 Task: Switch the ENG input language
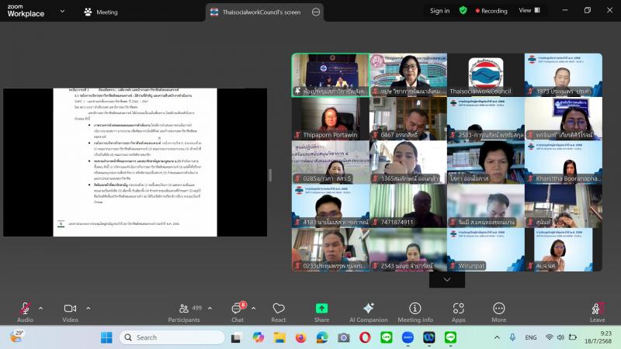[531, 337]
